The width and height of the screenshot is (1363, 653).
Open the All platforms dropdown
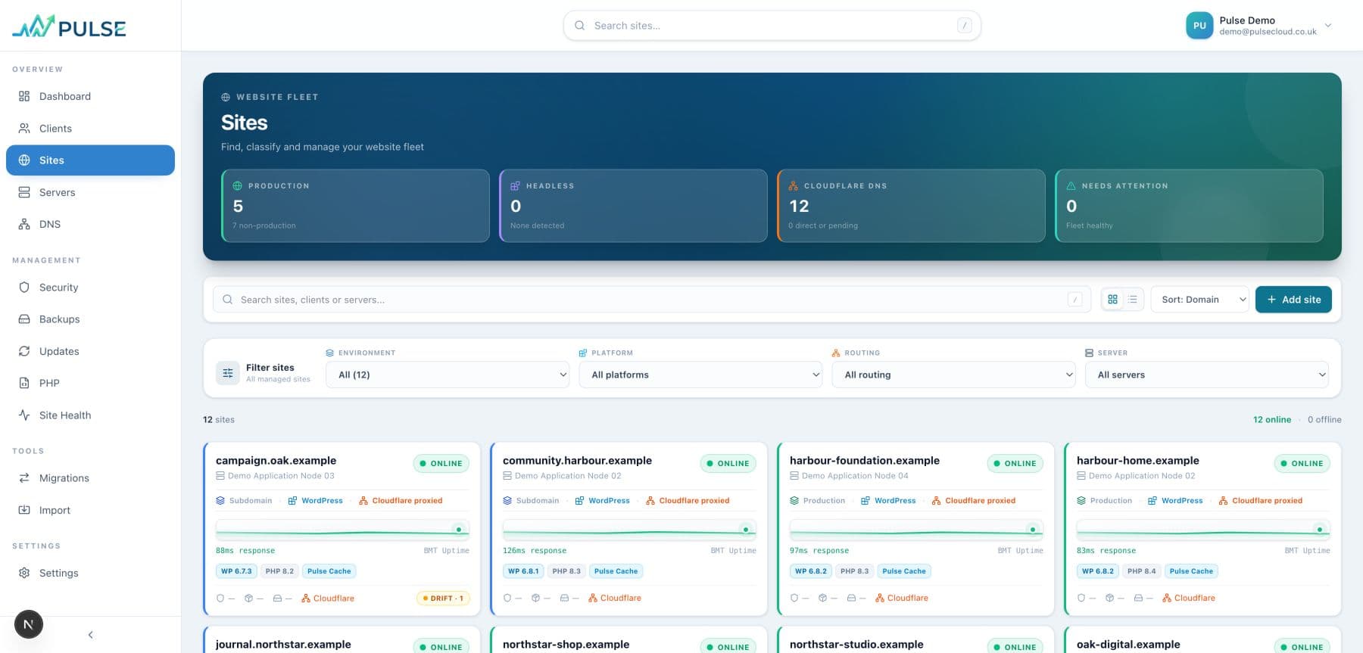[700, 375]
